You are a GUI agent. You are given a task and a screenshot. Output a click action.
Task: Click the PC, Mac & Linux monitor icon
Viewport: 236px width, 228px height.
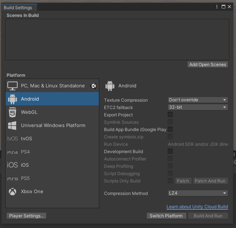pyautogui.click(x=12, y=86)
